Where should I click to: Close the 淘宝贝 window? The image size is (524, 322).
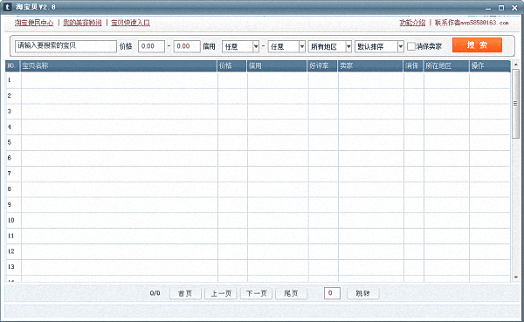[514, 8]
